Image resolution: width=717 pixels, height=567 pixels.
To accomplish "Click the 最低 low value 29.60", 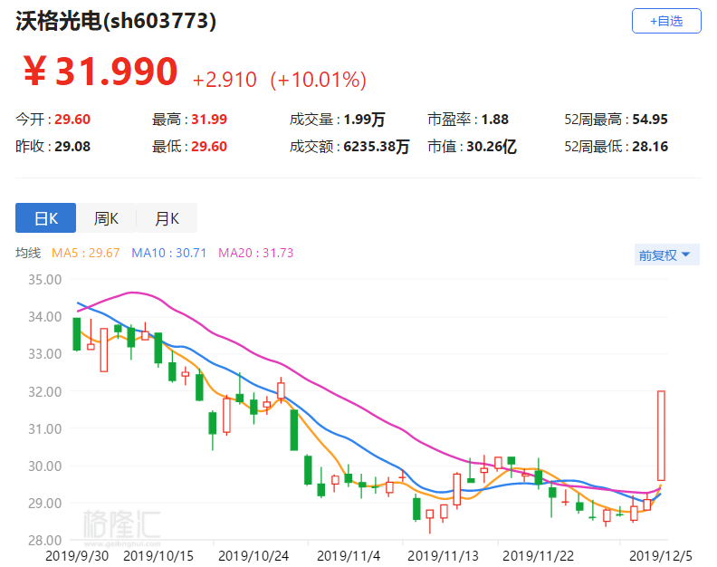I will (x=209, y=147).
